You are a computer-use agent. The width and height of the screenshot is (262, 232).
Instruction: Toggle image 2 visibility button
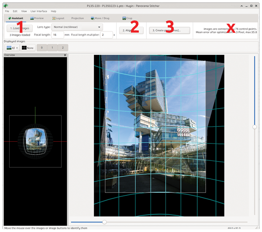[x=63, y=48]
